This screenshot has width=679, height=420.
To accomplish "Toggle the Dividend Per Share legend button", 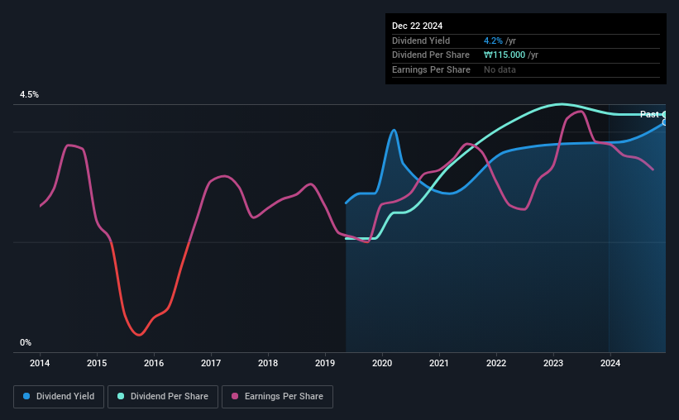I will pyautogui.click(x=163, y=397).
